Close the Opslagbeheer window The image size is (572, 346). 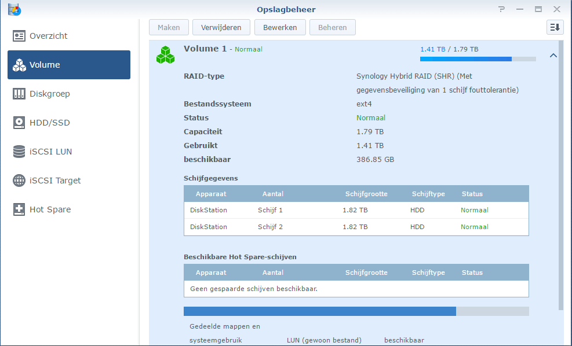(557, 9)
